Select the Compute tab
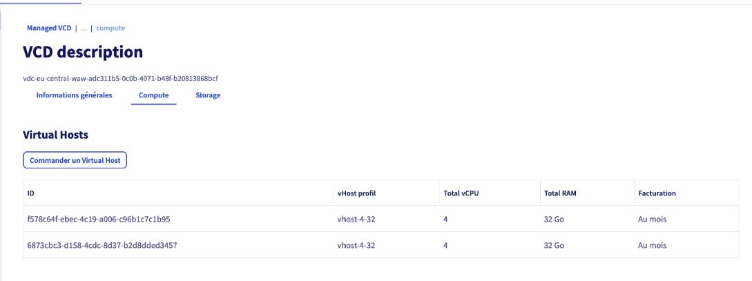This screenshot has width=752, height=281. [153, 95]
